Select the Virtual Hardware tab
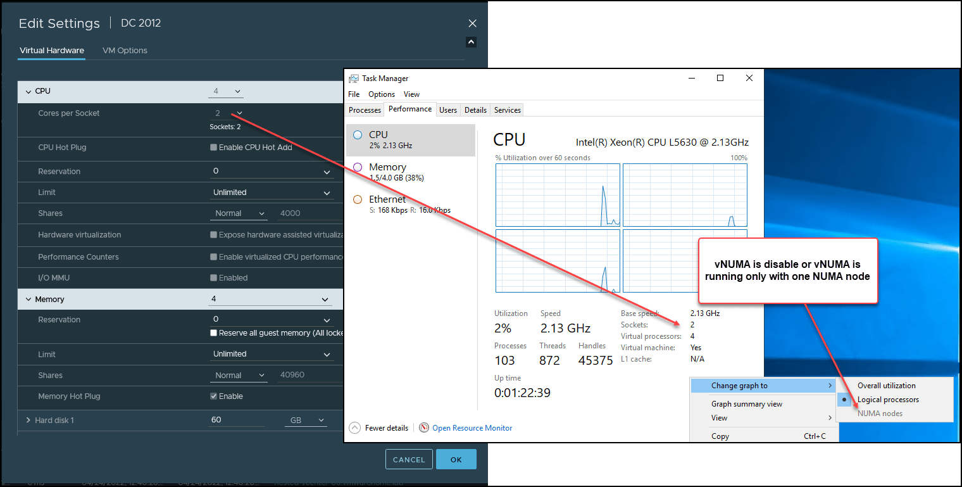Image resolution: width=962 pixels, height=487 pixels. tap(52, 51)
